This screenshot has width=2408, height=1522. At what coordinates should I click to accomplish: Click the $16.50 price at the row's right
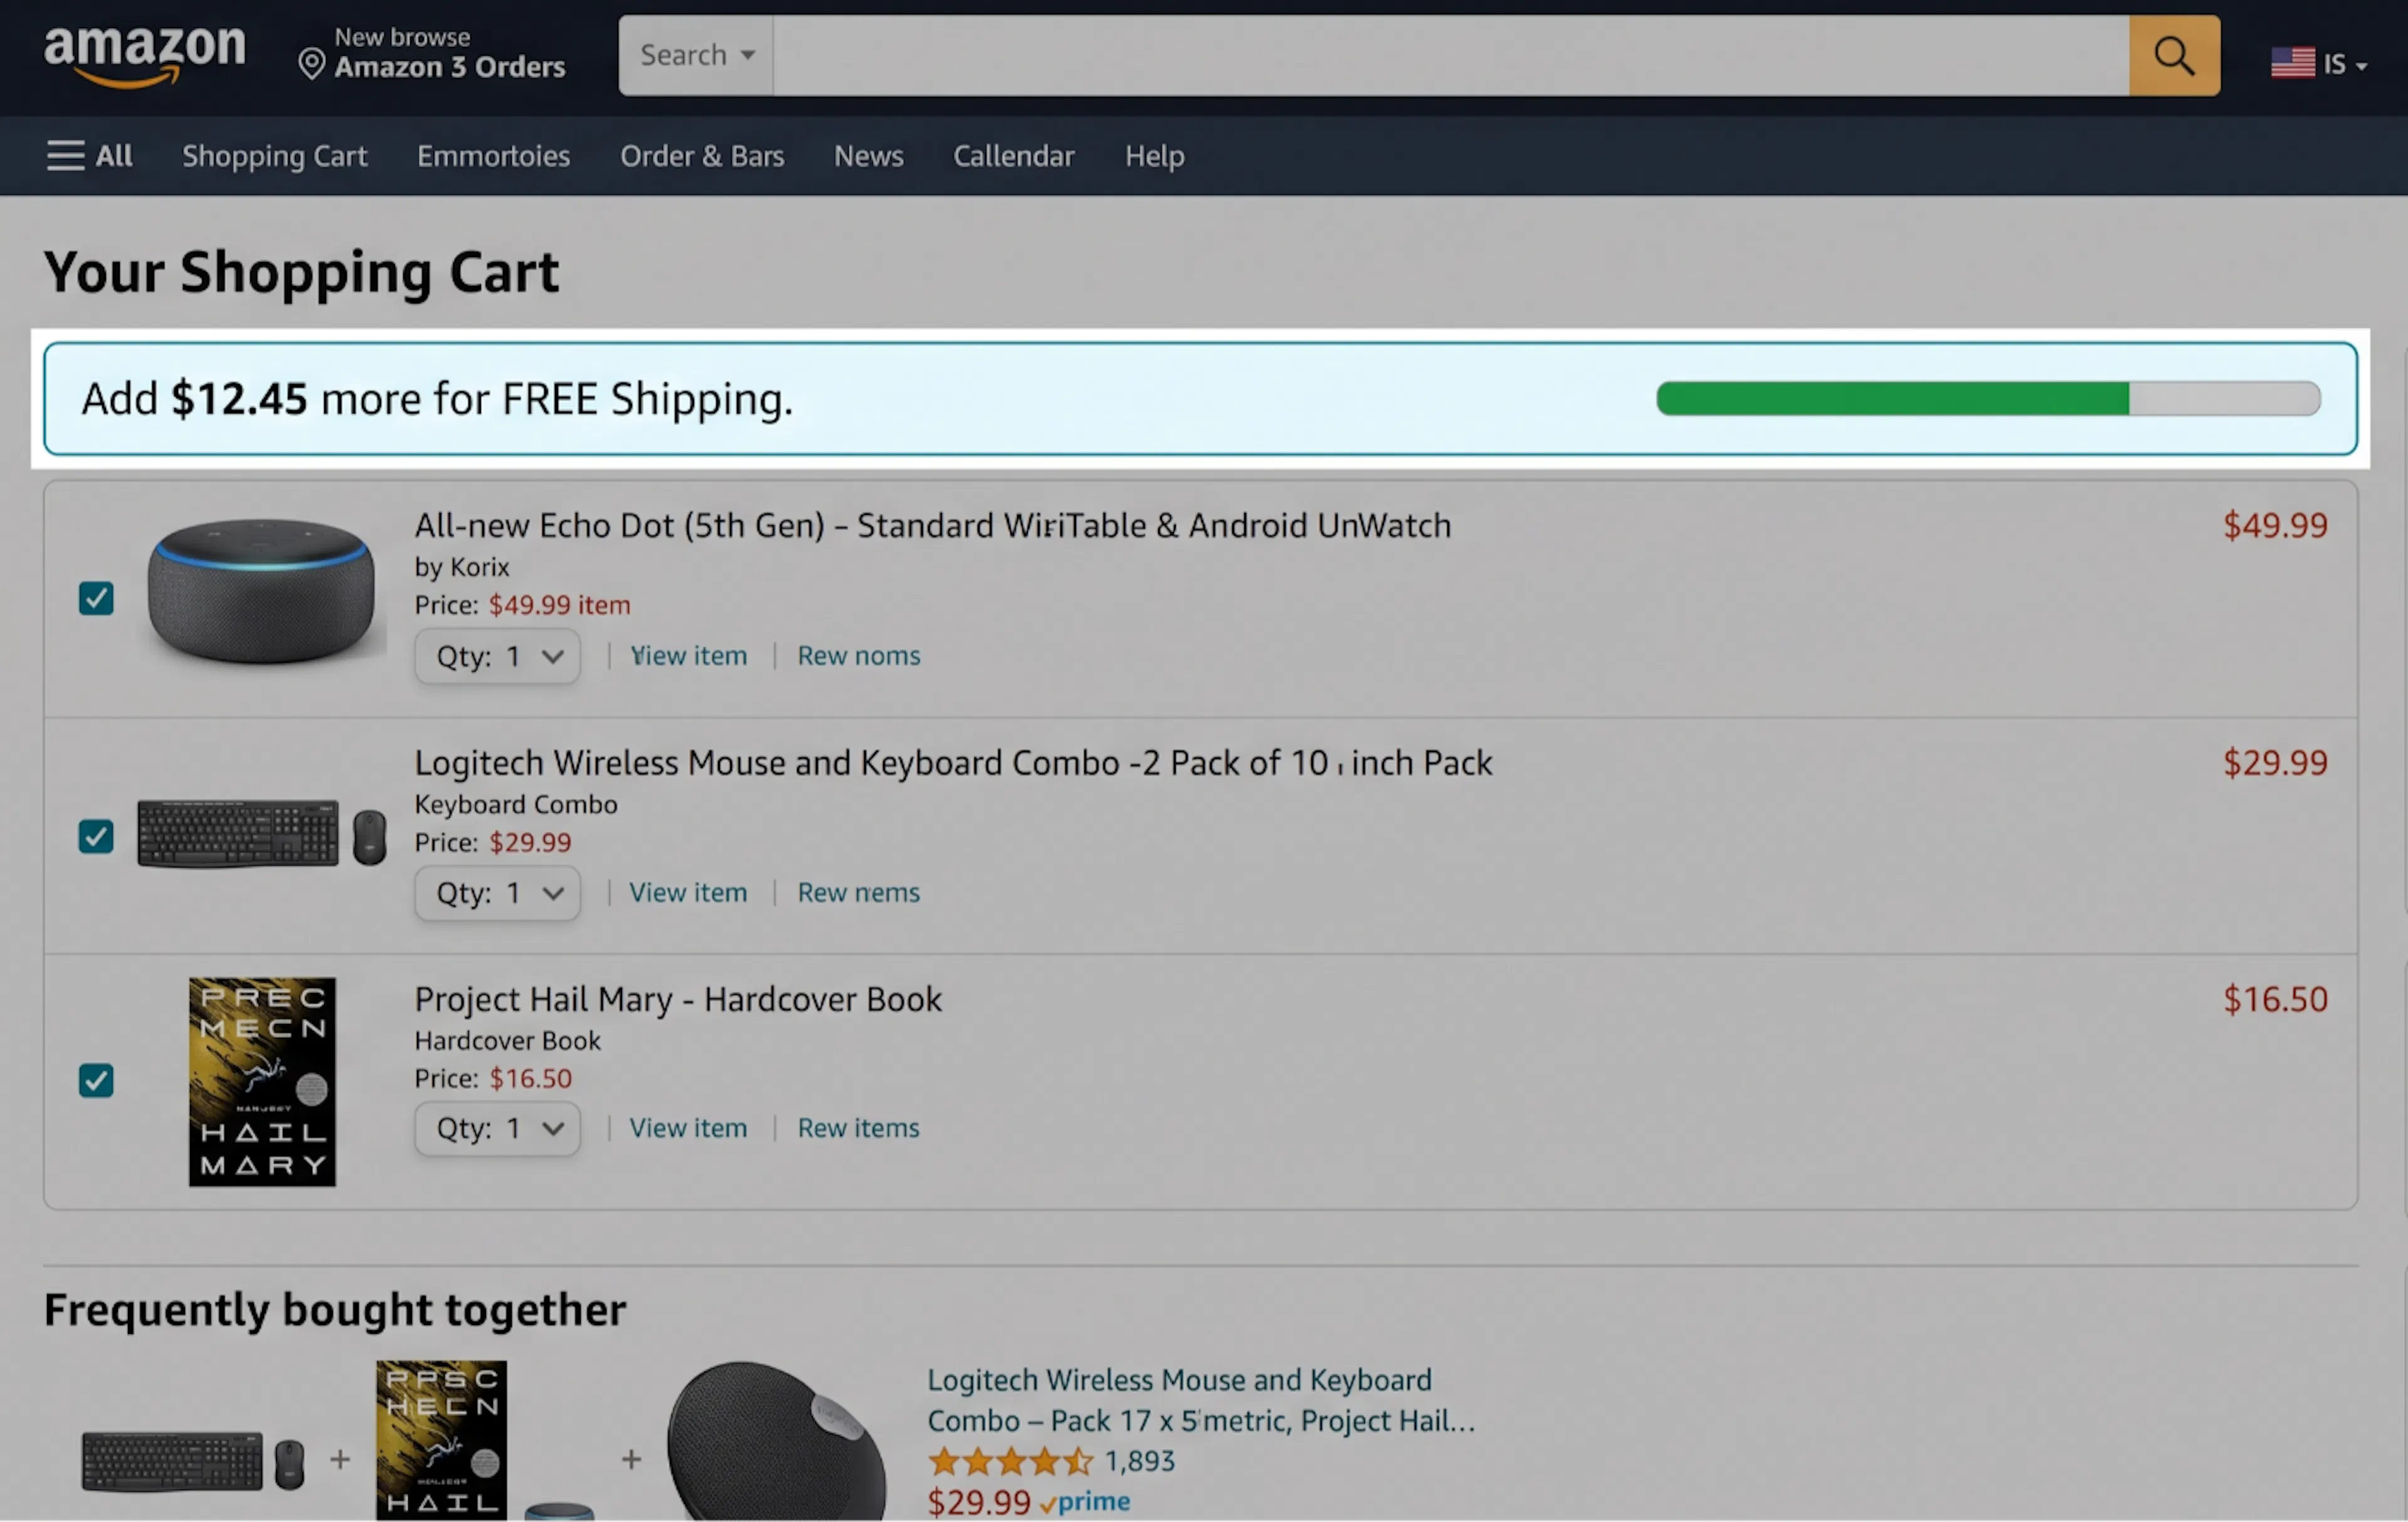pyautogui.click(x=2276, y=1000)
